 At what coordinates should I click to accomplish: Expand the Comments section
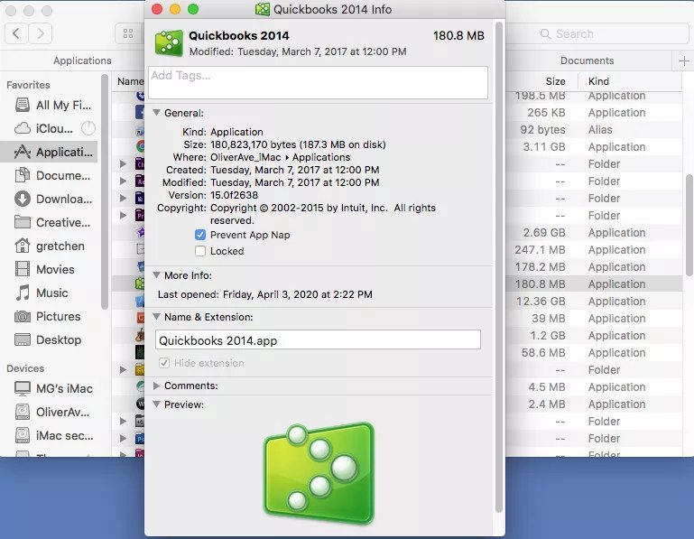(x=156, y=386)
